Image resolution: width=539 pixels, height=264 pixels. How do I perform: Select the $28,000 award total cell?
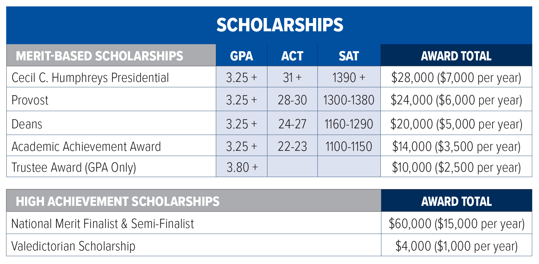click(x=456, y=77)
